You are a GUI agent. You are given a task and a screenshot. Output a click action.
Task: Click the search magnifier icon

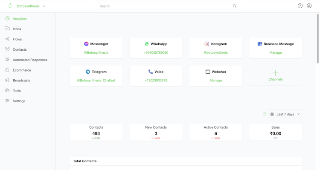(235, 6)
